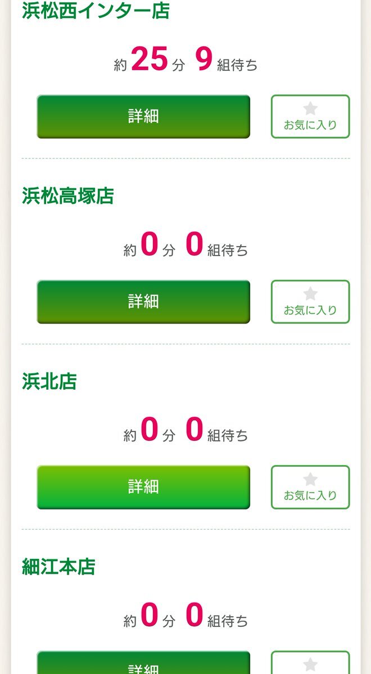View 詳細 for 浜北店

(x=143, y=487)
